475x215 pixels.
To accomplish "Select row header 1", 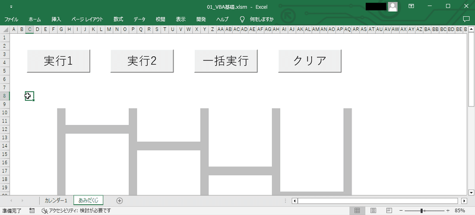I will click(x=5, y=37).
